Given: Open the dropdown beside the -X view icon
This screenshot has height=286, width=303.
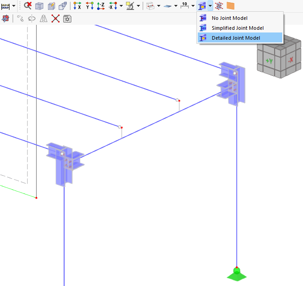Looking at the screenshot, I should pyautogui.click(x=121, y=6).
